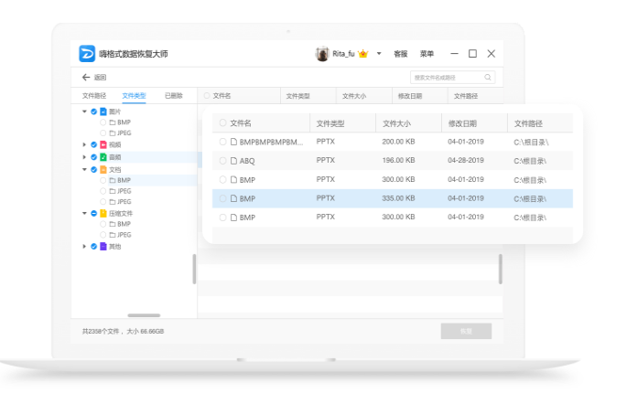
Task: Focus the 搜索文件名或路径 search field
Action: tap(453, 78)
